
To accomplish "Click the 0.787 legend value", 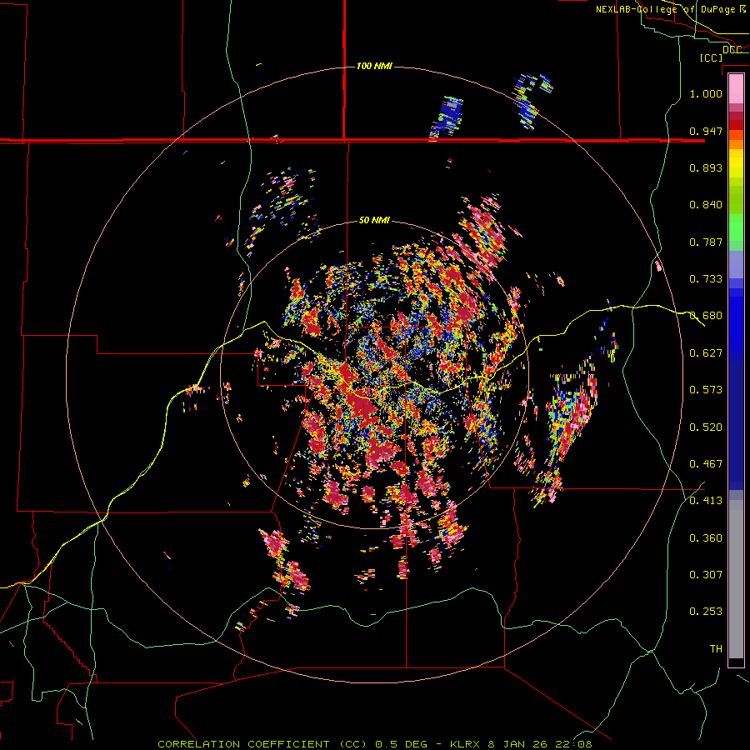I will (706, 242).
